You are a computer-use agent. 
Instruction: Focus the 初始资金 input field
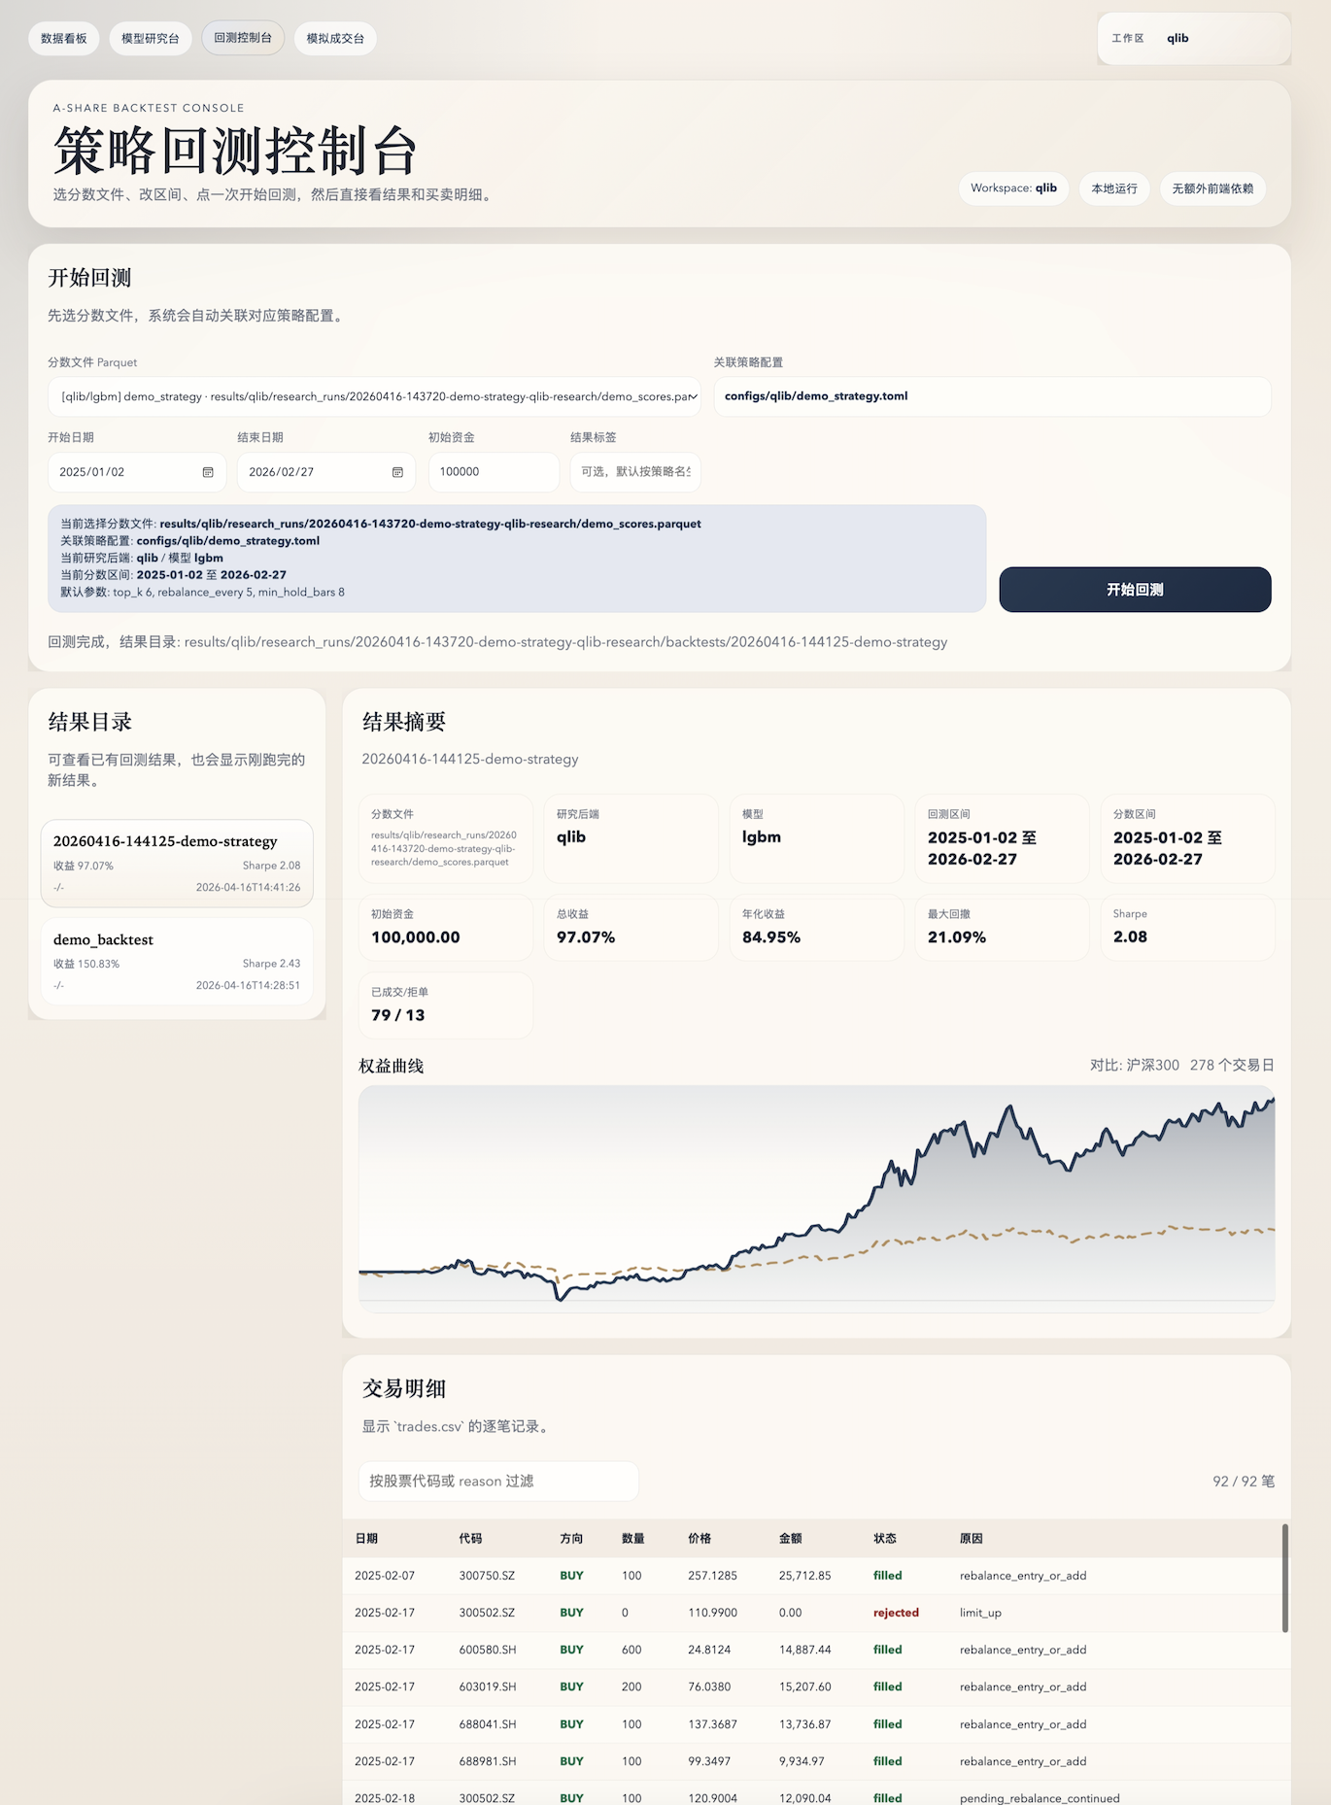[493, 472]
